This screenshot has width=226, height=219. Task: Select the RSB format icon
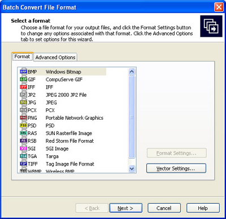tap(23, 141)
